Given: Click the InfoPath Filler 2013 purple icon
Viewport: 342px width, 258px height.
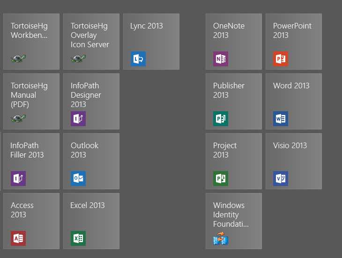Looking at the screenshot, I should (18, 179).
